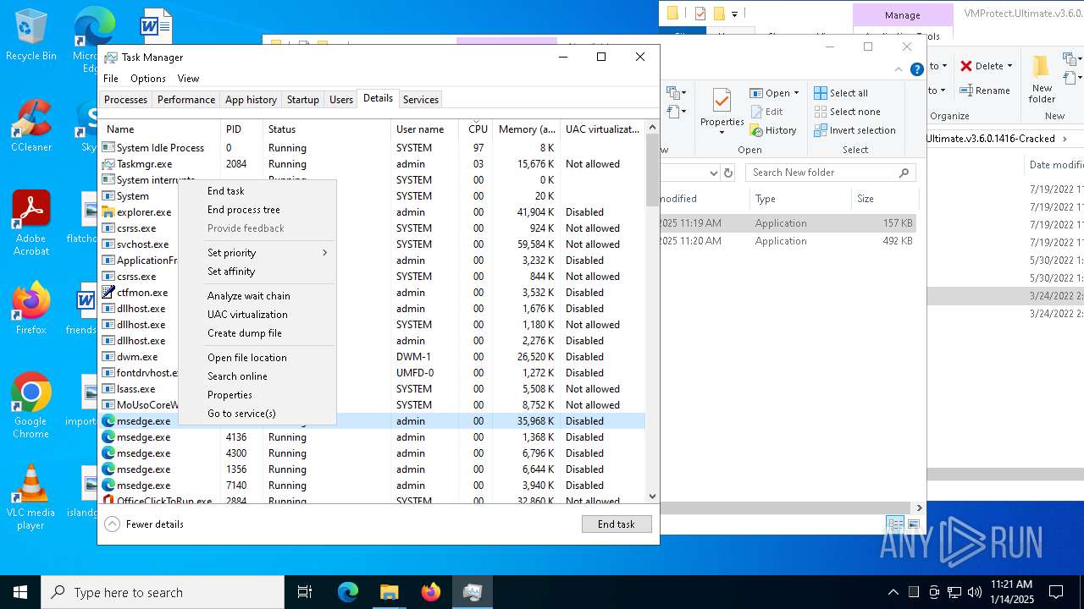Click taskbar Type here to search box
The width and height of the screenshot is (1084, 609).
(163, 592)
